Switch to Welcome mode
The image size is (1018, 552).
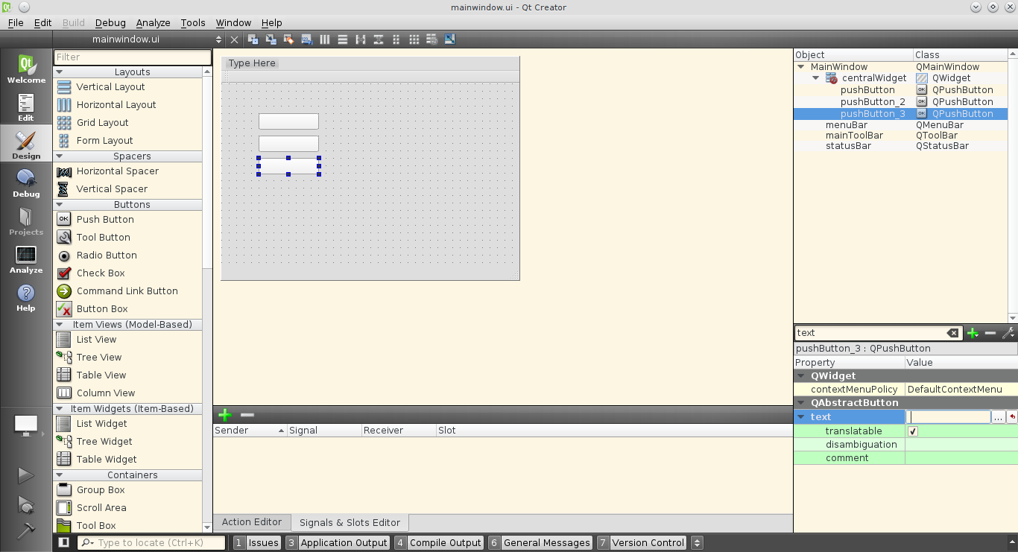26,69
